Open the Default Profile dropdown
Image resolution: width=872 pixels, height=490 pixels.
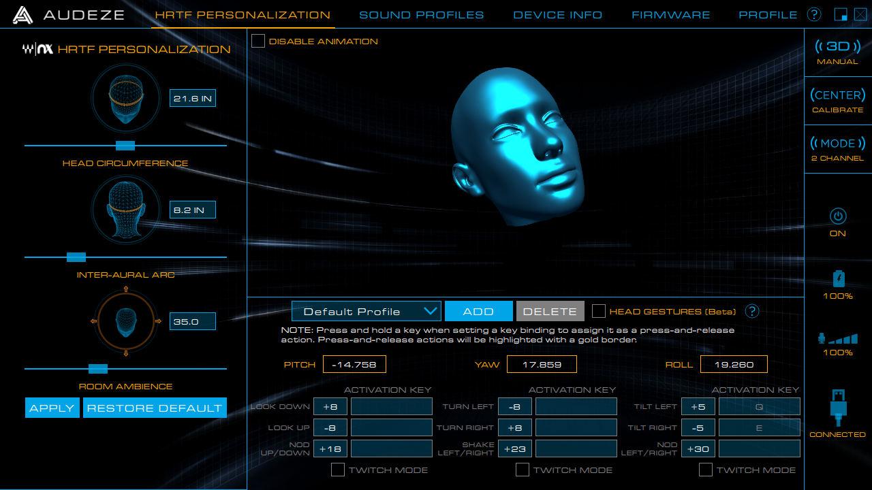(x=367, y=311)
